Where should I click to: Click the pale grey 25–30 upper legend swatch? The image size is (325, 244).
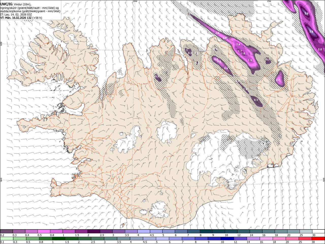coord(306,231)
